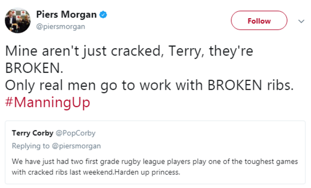
Task: Click @piersmorgan in Replying to line
Action: pyautogui.click(x=77, y=146)
